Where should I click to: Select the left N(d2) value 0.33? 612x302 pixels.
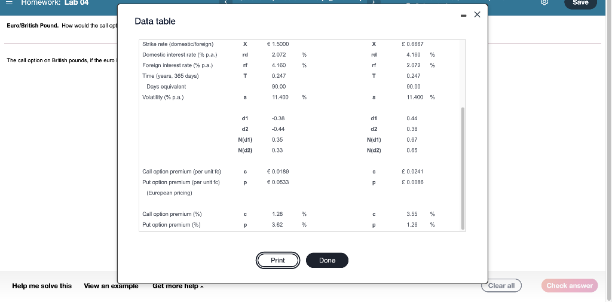[x=277, y=150]
